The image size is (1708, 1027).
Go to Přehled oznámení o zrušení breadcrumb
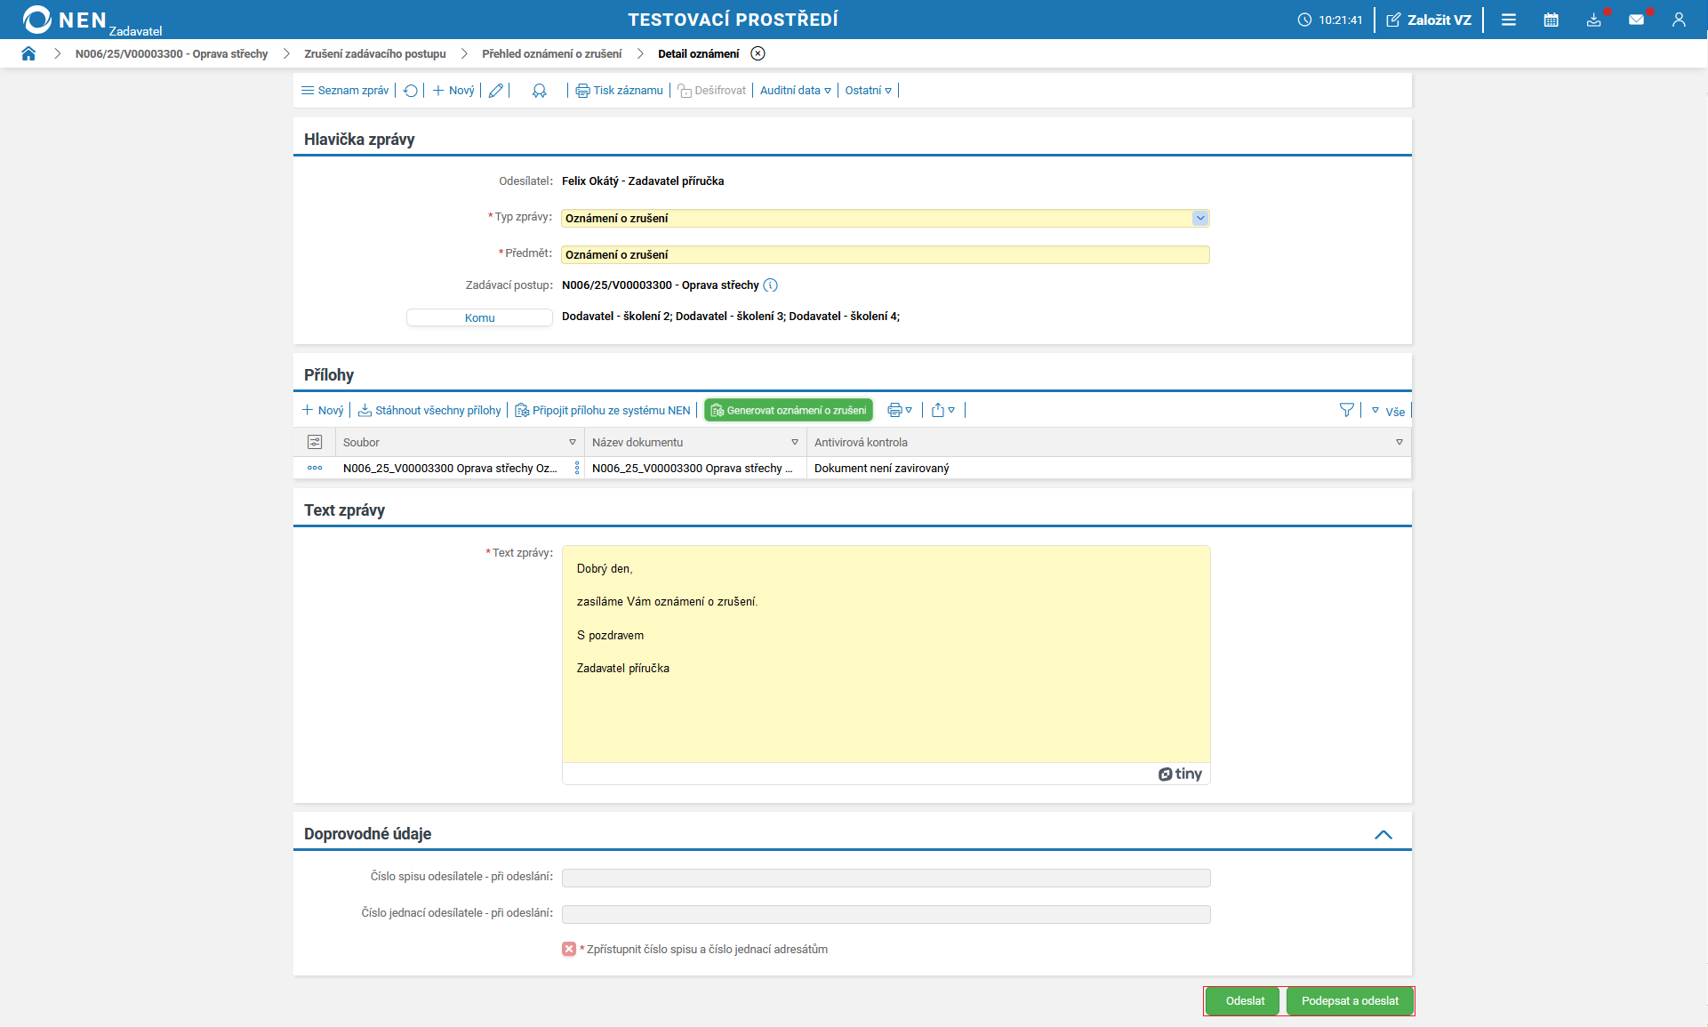[x=551, y=53]
